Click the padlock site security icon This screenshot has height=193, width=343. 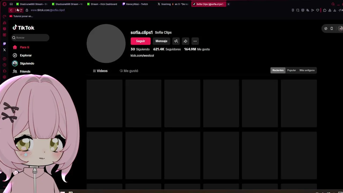27,10
